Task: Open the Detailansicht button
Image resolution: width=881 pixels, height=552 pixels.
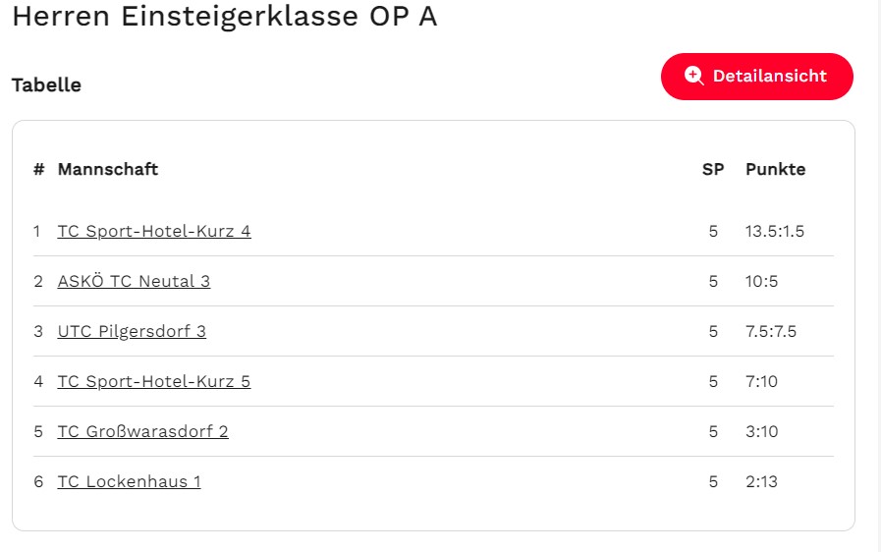Action: 757,77
